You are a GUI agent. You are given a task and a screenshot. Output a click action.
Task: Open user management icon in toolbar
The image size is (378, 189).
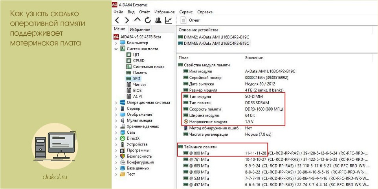click(158, 20)
